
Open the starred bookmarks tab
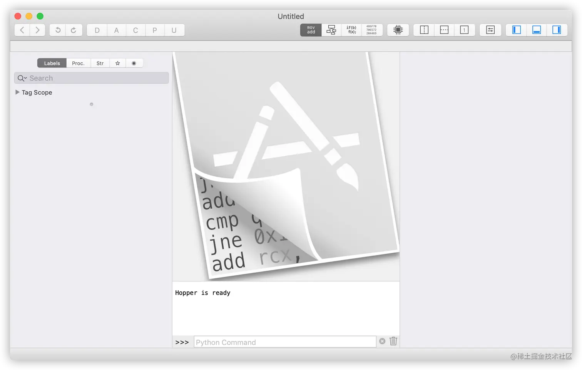(118, 63)
